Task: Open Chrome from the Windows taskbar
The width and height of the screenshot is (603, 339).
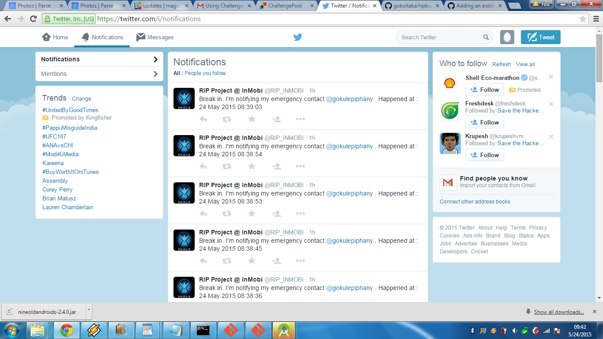Action: pos(67,330)
